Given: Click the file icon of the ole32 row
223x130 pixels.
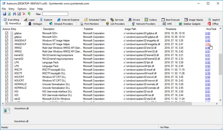Looking at the screenshot, I should [12, 99].
